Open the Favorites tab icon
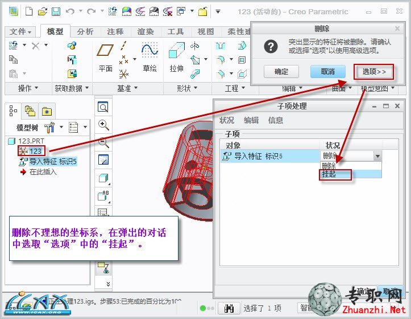 point(47,112)
